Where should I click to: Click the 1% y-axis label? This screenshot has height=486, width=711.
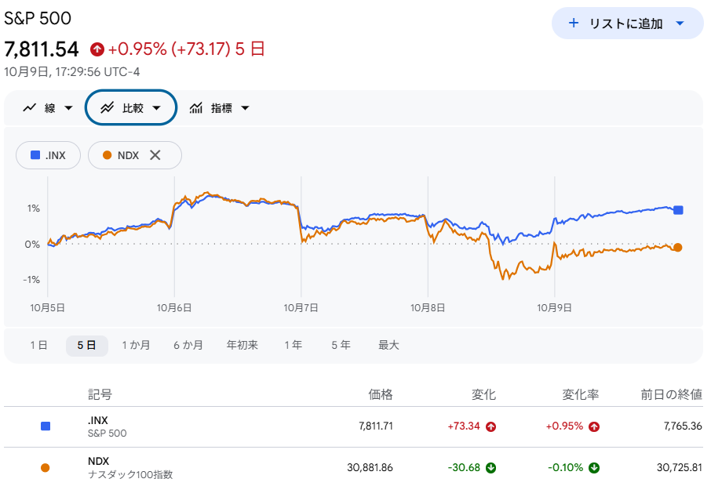tap(34, 209)
